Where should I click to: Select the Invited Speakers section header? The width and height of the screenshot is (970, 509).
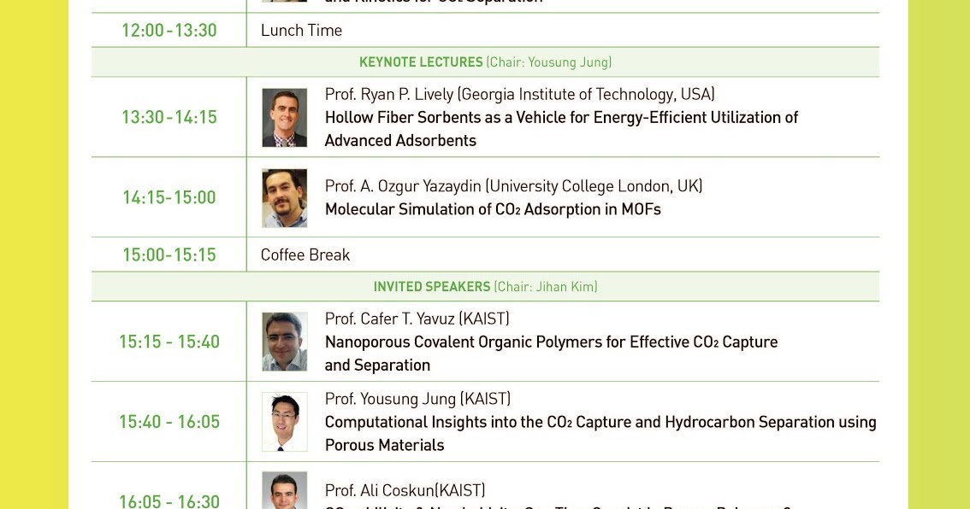coord(486,287)
